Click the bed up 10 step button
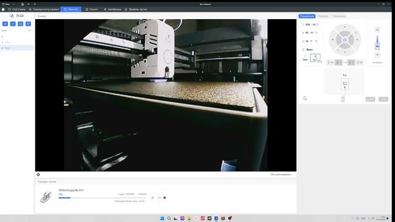Image resolution: width=395 pixels, height=222 pixels. coord(330,62)
